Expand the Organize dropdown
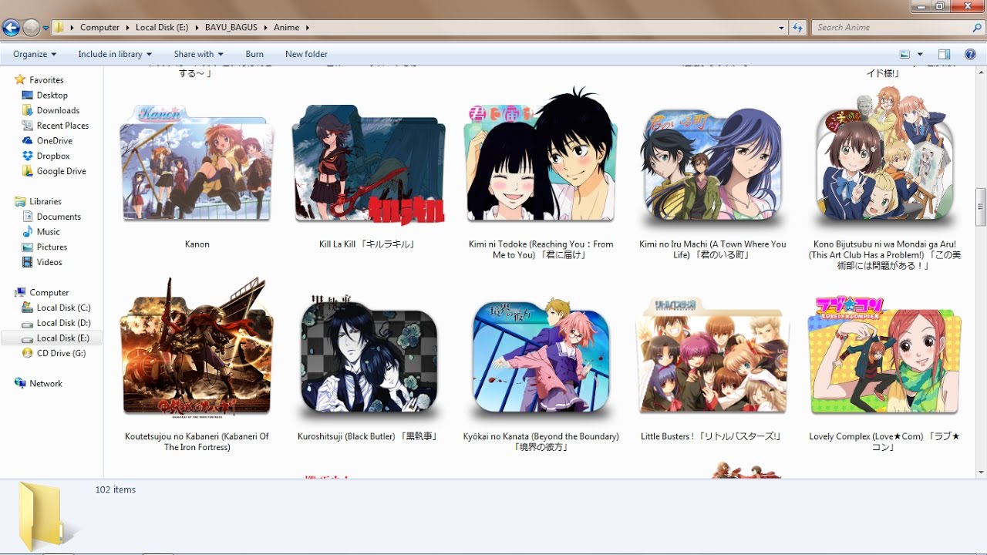This screenshot has width=987, height=555. [33, 54]
